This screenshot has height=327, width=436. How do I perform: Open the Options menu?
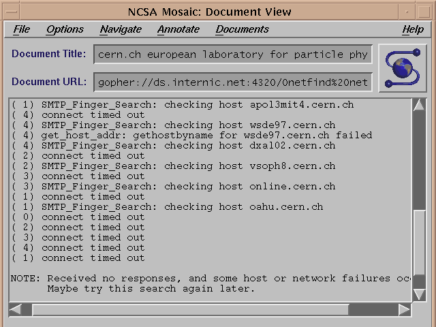click(x=65, y=29)
